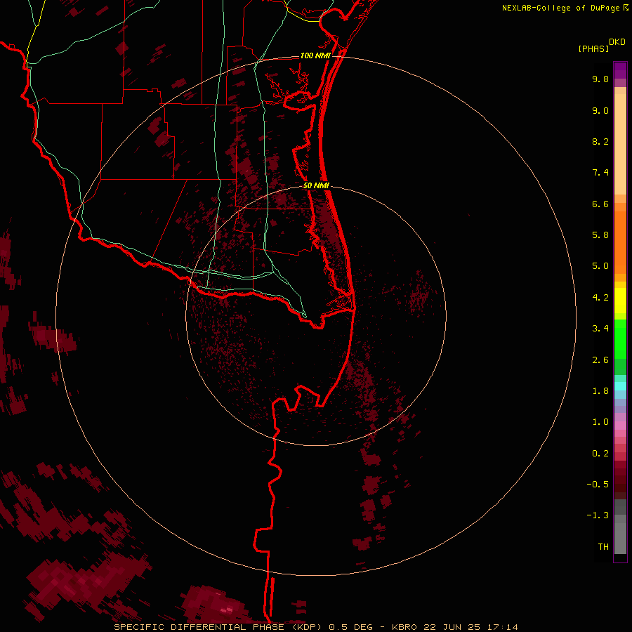
Task: Click the 2.6 value on color scale
Action: pos(600,360)
